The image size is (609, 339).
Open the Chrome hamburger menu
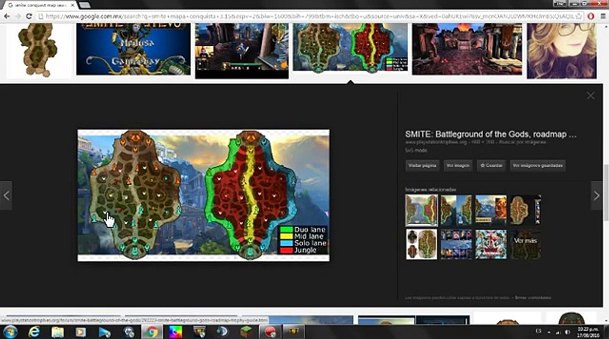(x=603, y=16)
